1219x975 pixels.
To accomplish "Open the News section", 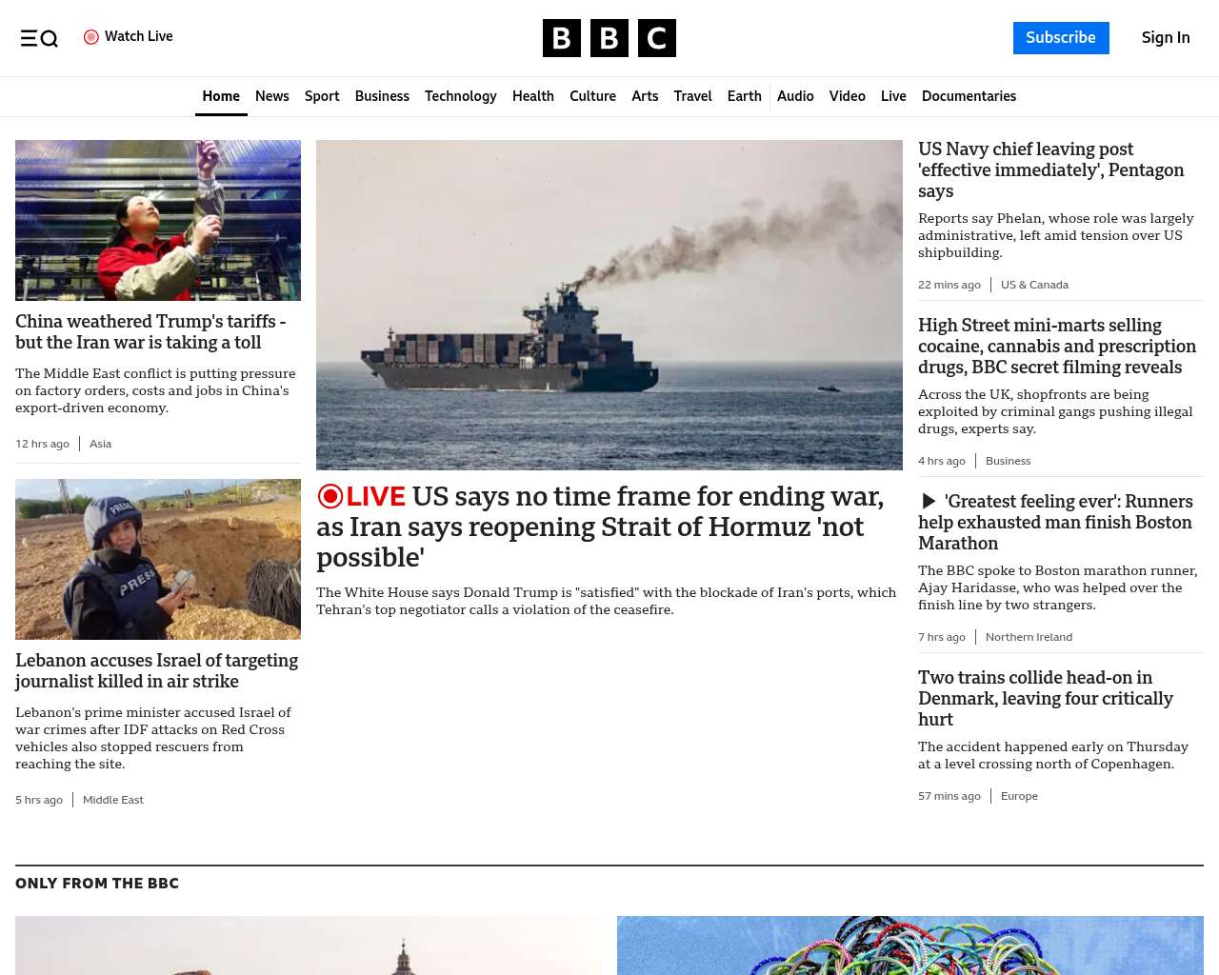I will [x=272, y=96].
